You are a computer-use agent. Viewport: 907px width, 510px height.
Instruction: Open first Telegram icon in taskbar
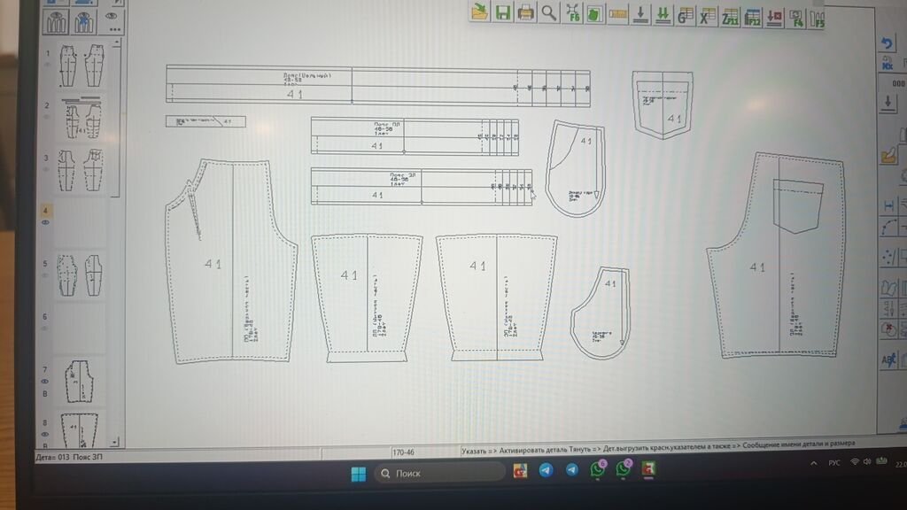[546, 470]
